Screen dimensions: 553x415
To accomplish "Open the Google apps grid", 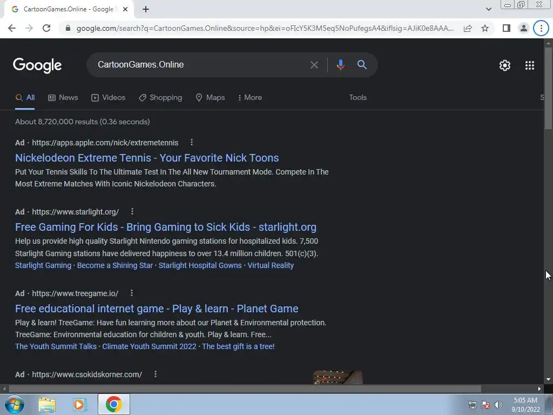I will coord(529,65).
